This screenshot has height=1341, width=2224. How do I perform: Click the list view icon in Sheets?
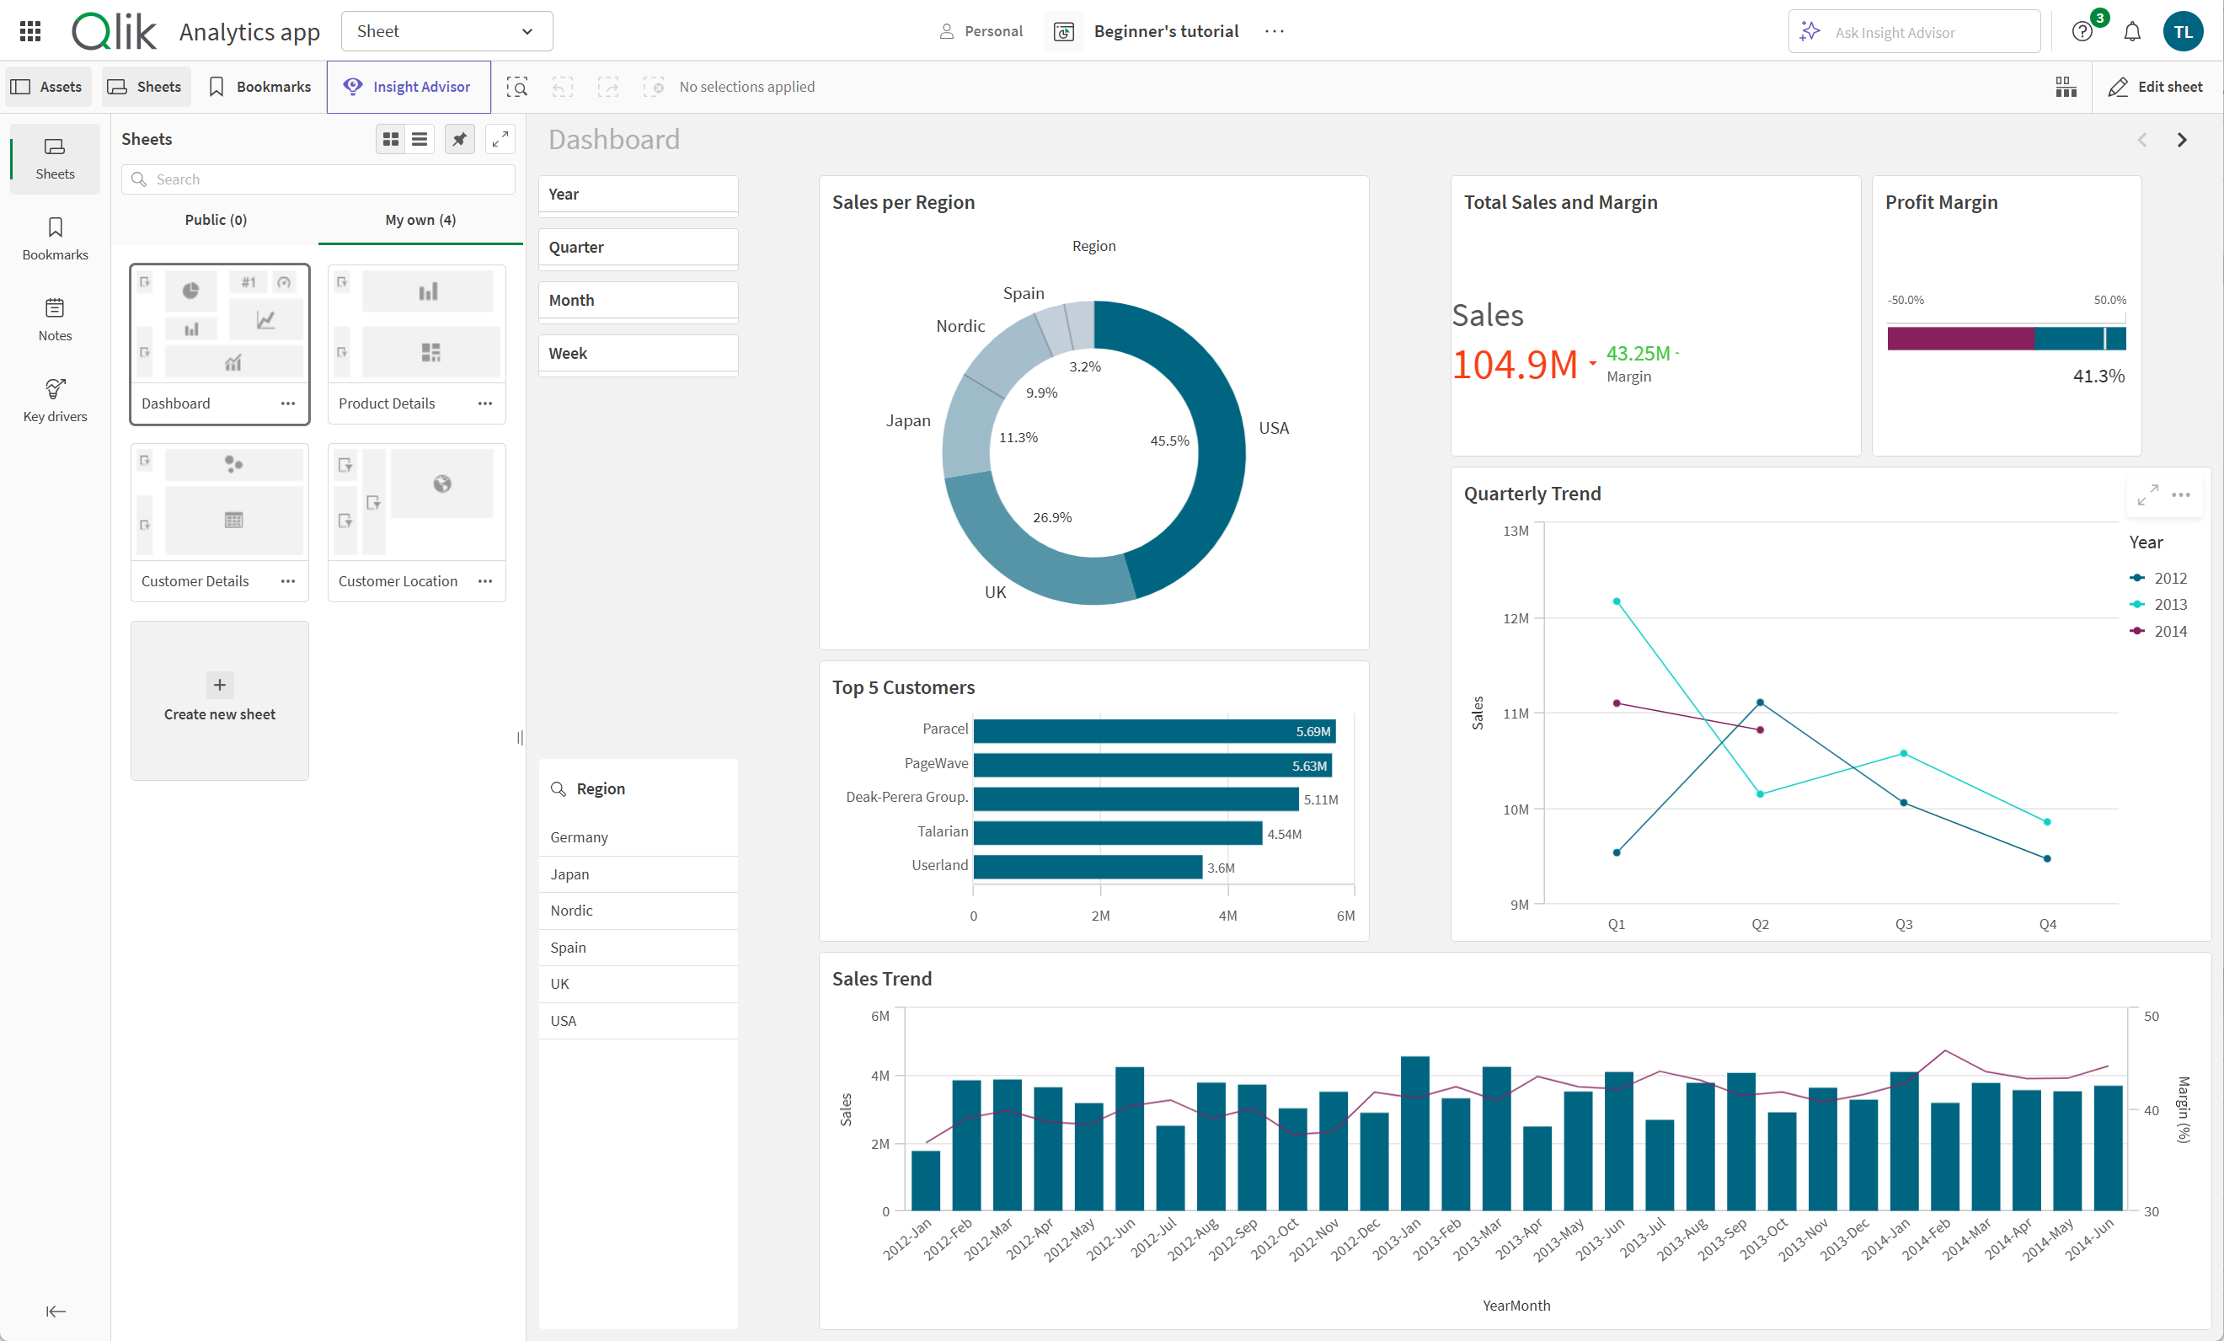click(x=418, y=138)
